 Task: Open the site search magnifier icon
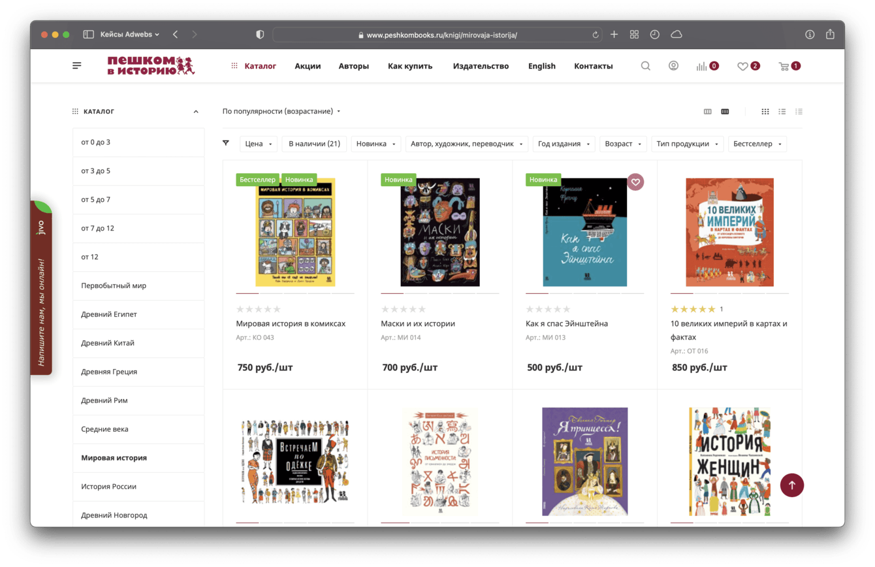645,66
